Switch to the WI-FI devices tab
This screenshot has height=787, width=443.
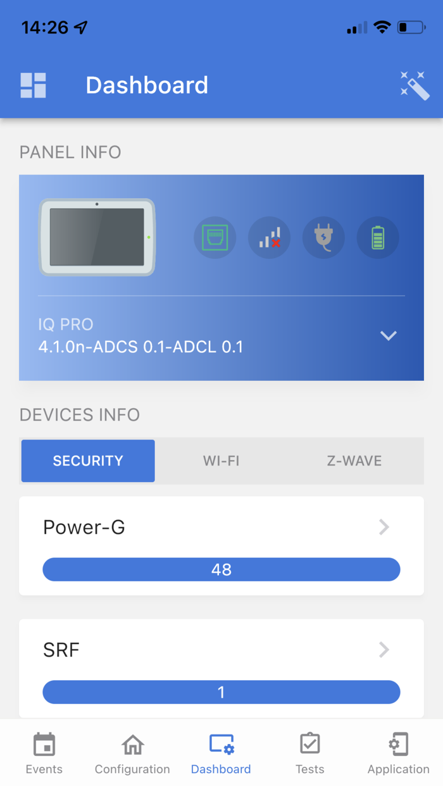(x=221, y=461)
